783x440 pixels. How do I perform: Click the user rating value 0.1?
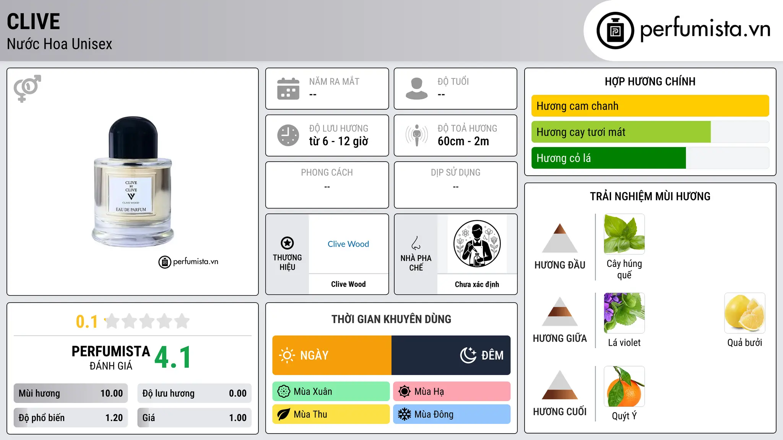[87, 322]
